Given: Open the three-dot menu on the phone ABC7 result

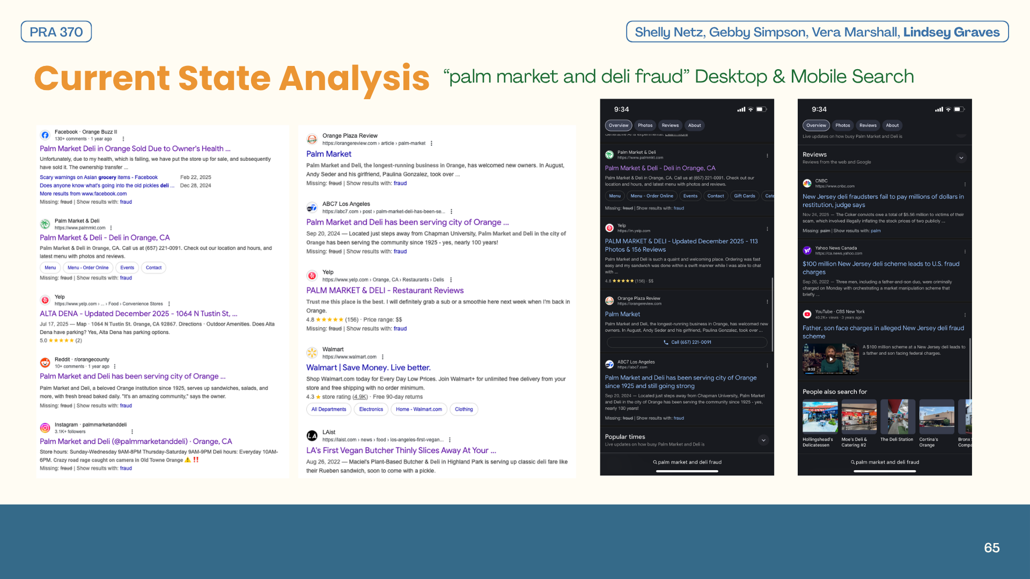Looking at the screenshot, I should click(767, 366).
